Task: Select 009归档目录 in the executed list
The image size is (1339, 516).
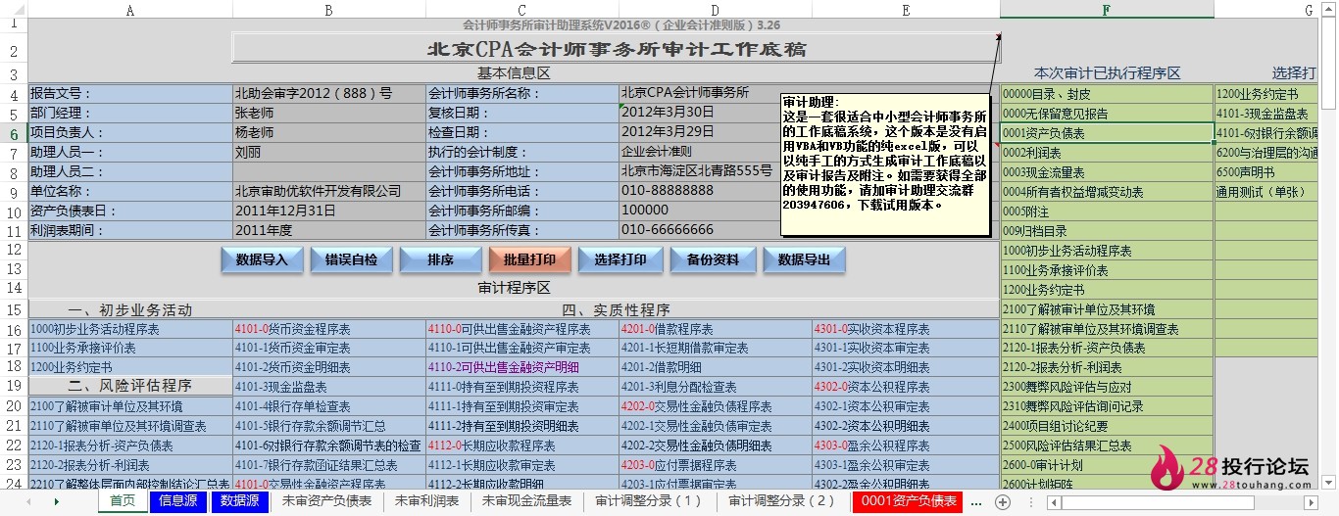Action: 1107,231
